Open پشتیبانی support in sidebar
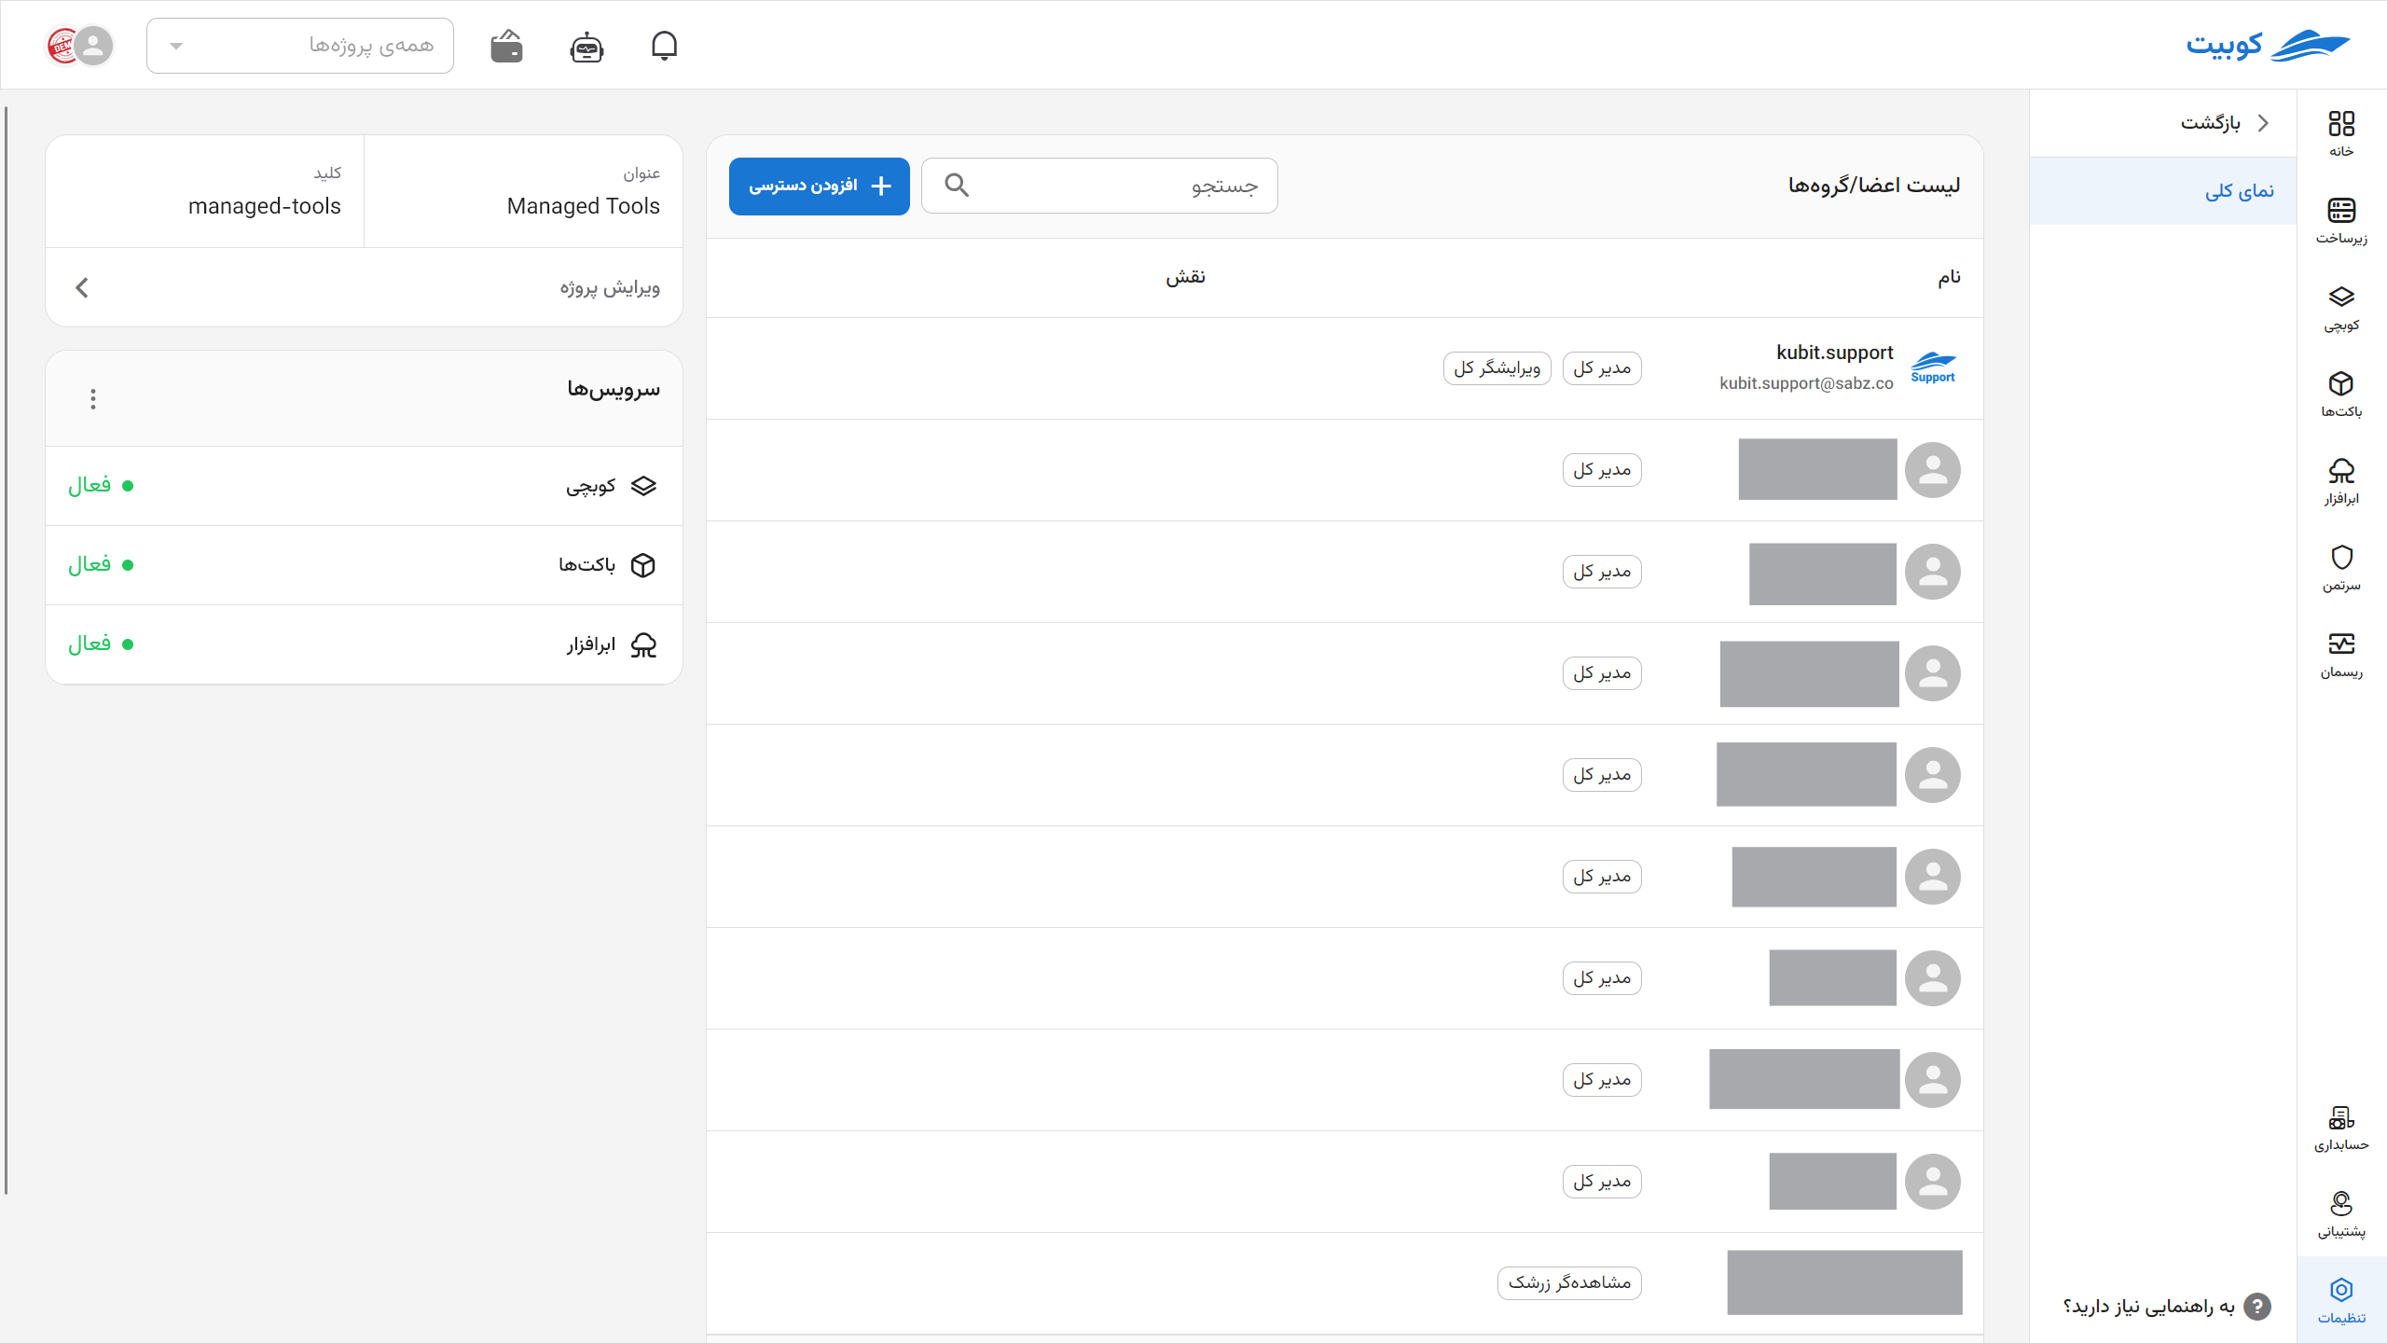The width and height of the screenshot is (2387, 1343). (2341, 1214)
